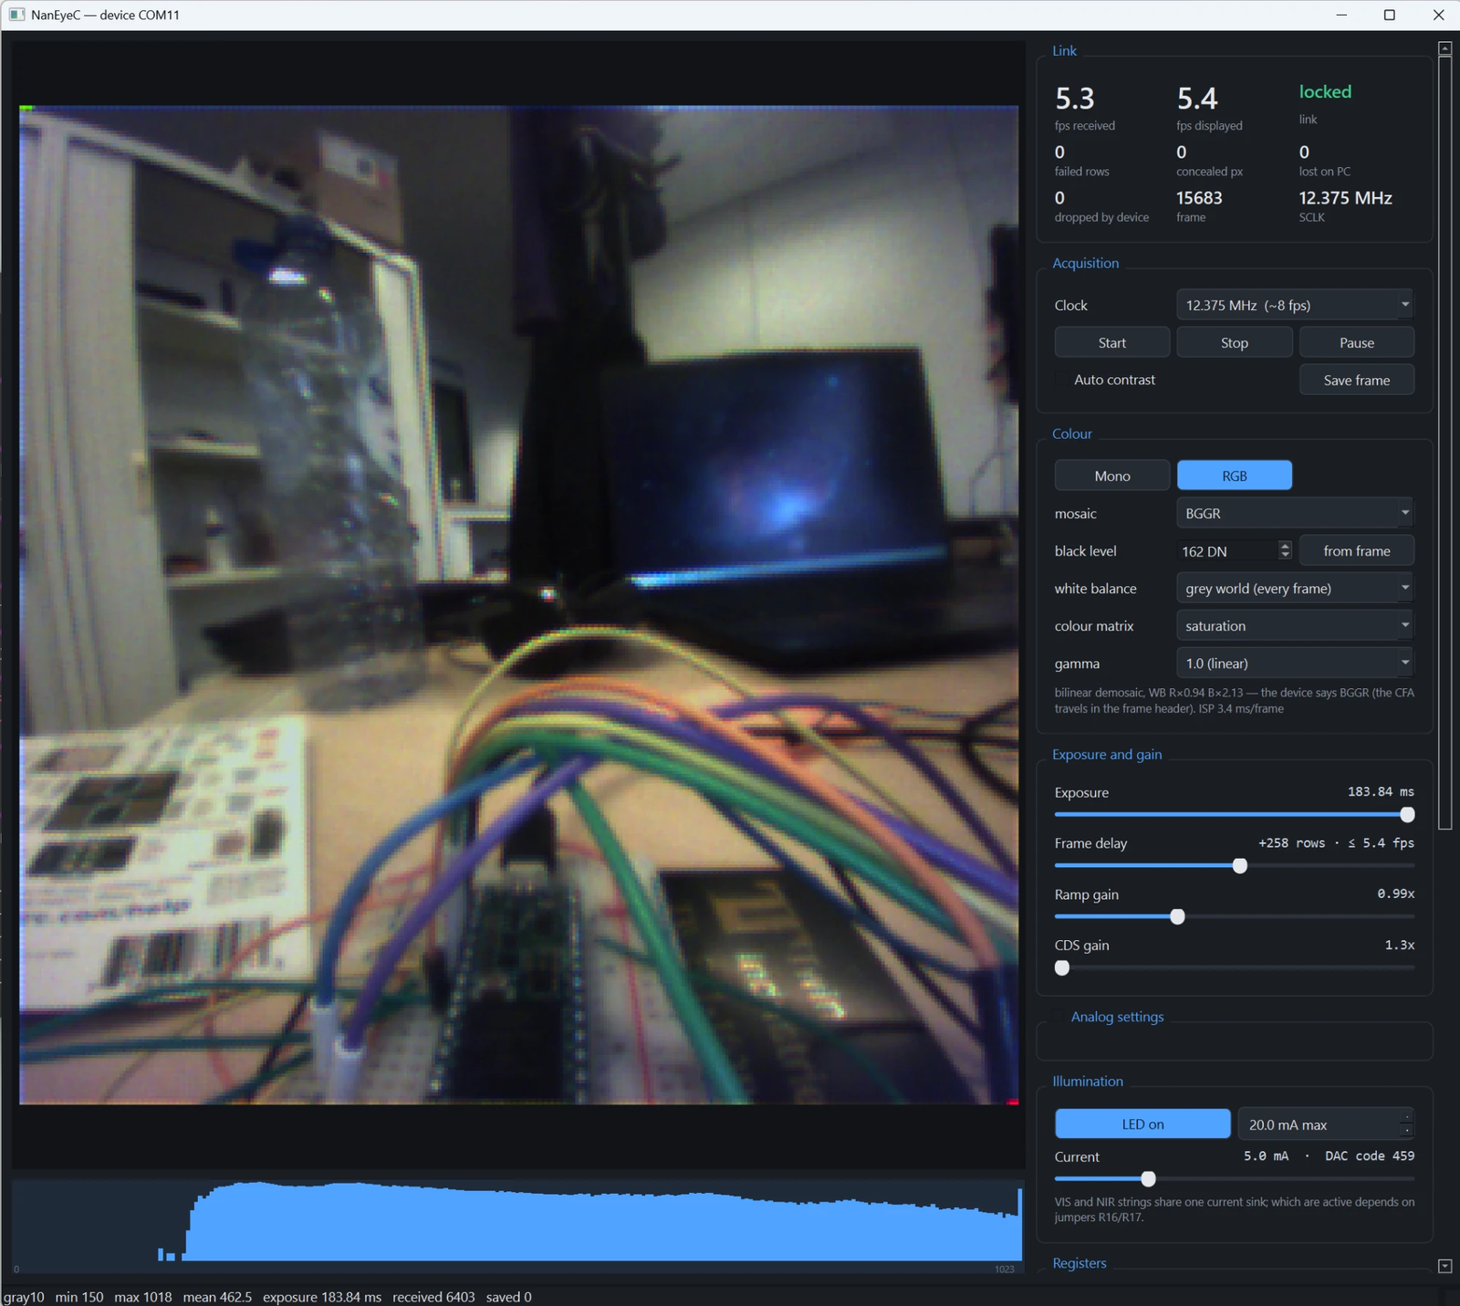Increase the black level with the up arrow
Viewport: 1460px width, 1306px height.
click(1285, 546)
